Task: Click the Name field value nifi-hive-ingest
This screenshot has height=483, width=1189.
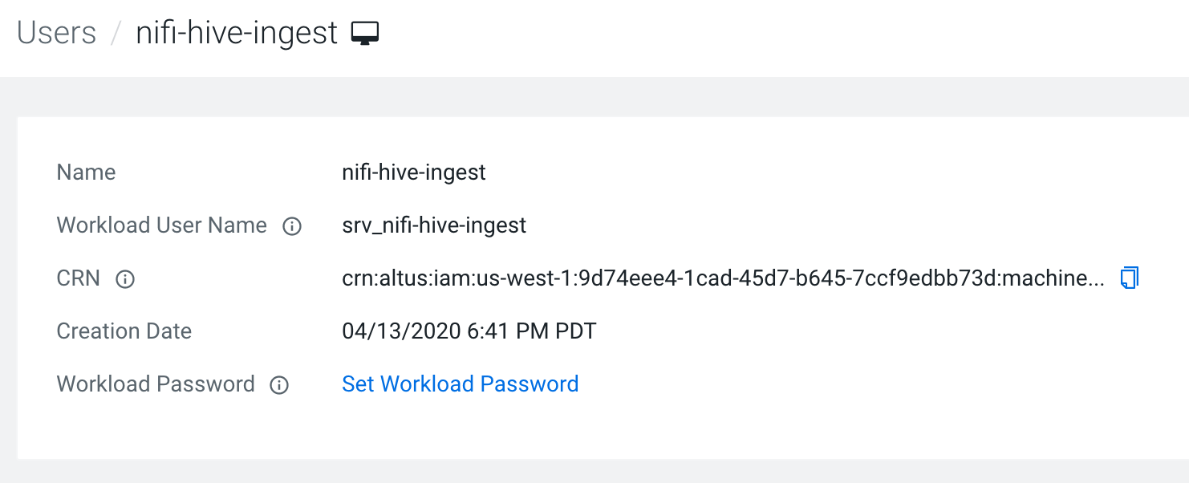Action: (413, 172)
